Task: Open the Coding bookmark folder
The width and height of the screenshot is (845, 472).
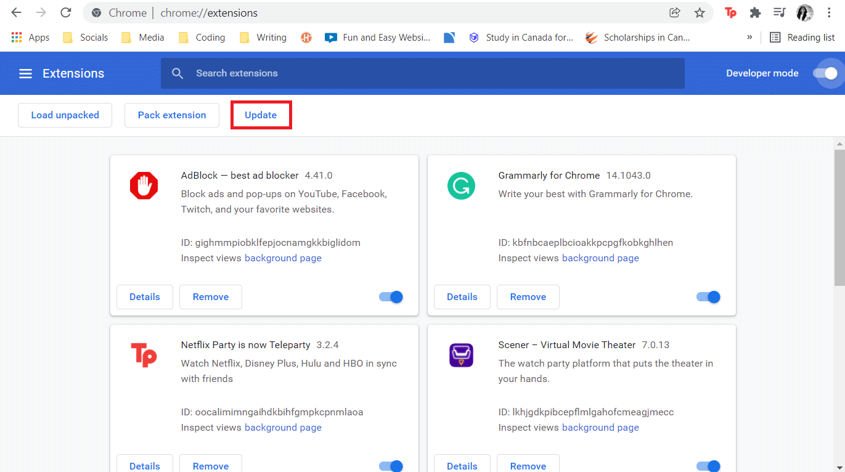Action: point(202,38)
